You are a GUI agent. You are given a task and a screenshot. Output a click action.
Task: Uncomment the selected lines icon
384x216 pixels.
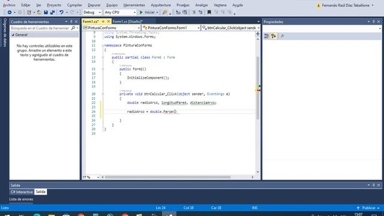pos(200,12)
